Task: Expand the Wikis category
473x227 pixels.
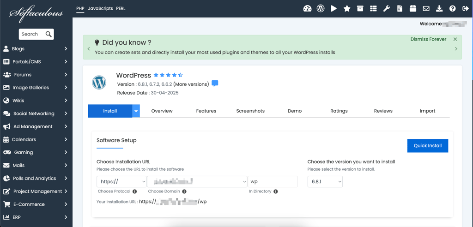Action: coord(36,101)
